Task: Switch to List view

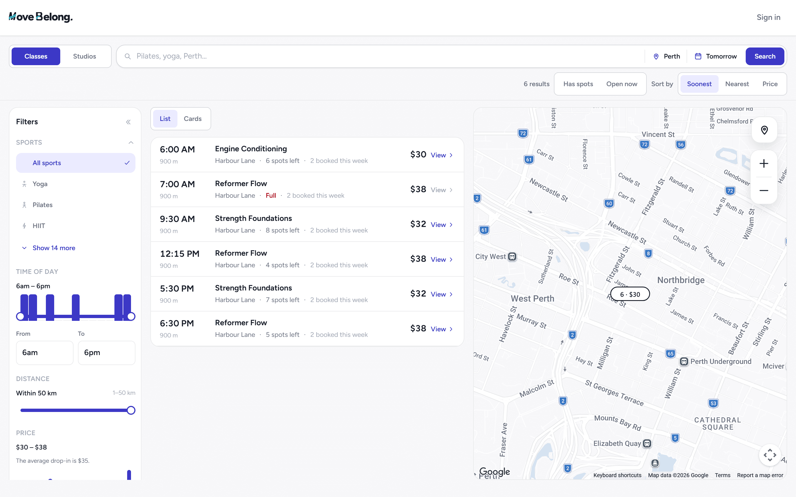Action: [165, 119]
